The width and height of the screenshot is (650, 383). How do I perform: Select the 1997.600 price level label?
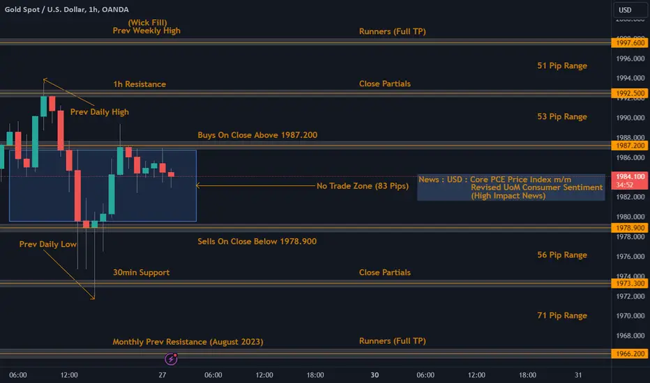tap(629, 42)
